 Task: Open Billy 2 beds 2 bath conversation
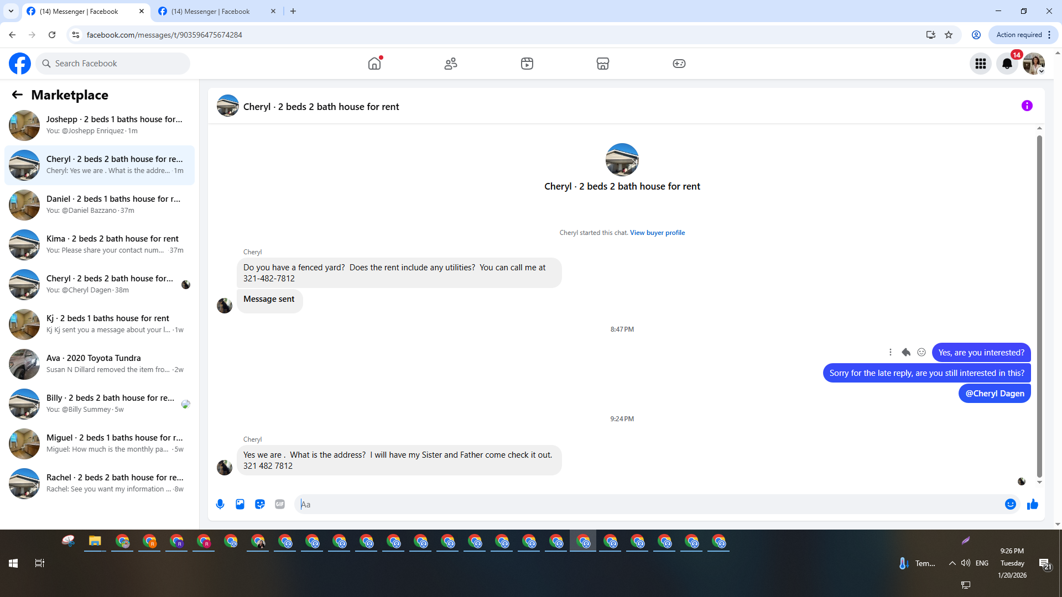(x=100, y=404)
